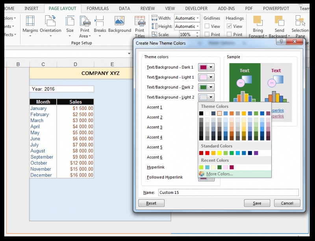Image resolution: width=315 pixels, height=241 pixels.
Task: Disable the View checkbox under Gridlines
Action: coord(208,26)
